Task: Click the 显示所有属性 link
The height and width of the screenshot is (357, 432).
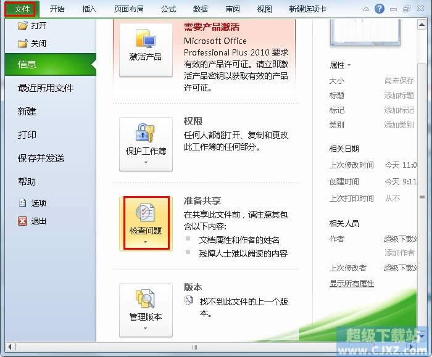Action: pyautogui.click(x=352, y=283)
